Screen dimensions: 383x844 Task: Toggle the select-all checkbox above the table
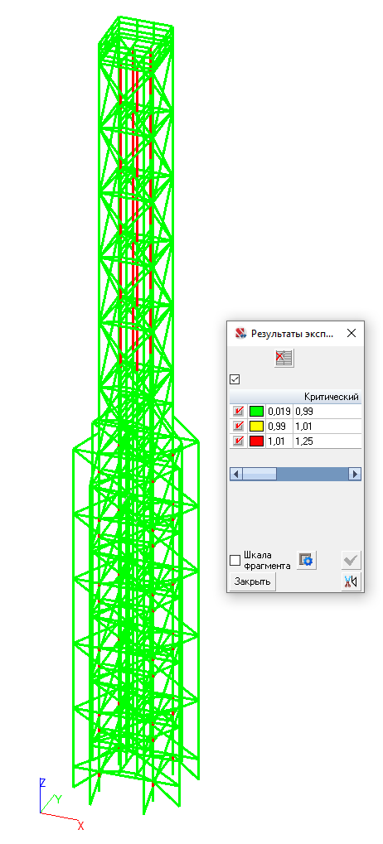coord(235,379)
